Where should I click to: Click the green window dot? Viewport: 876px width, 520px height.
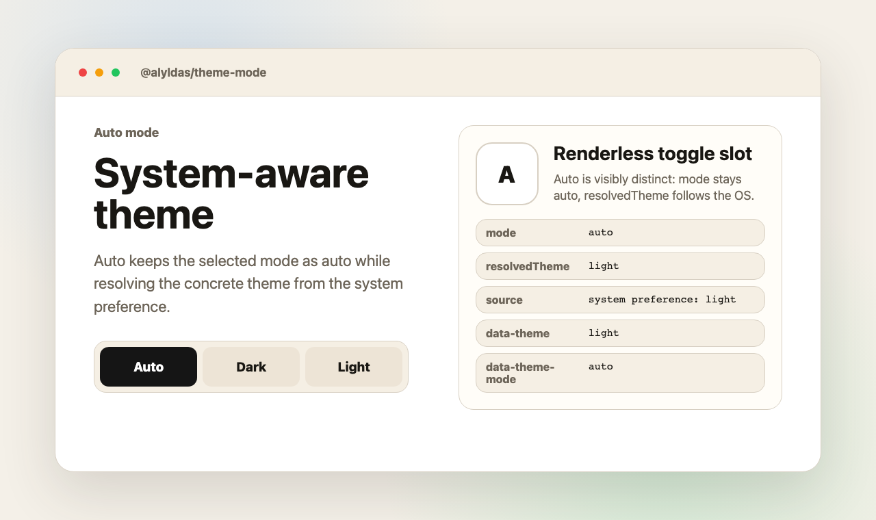[116, 73]
